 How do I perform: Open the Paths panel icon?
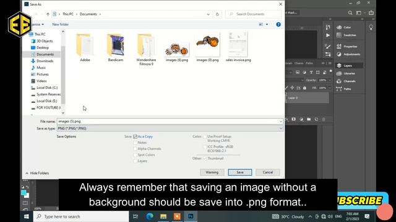(339, 89)
